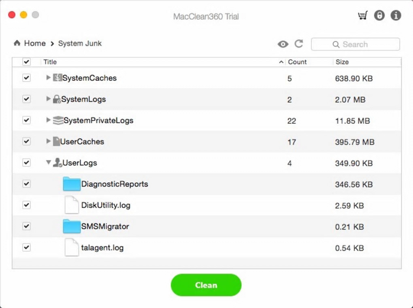Click the UserLogs person icon
Viewport: 413px width, 308px height.
tap(57, 162)
